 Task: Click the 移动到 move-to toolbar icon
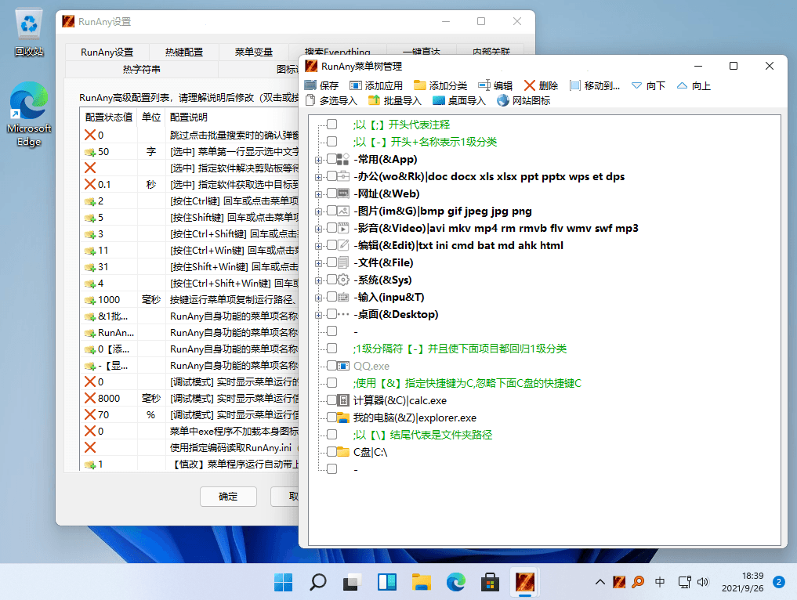point(575,85)
